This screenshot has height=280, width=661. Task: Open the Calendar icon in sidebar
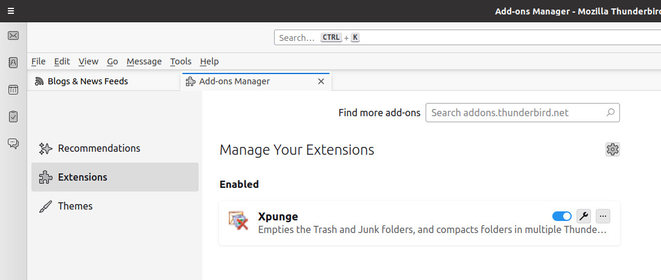[13, 90]
